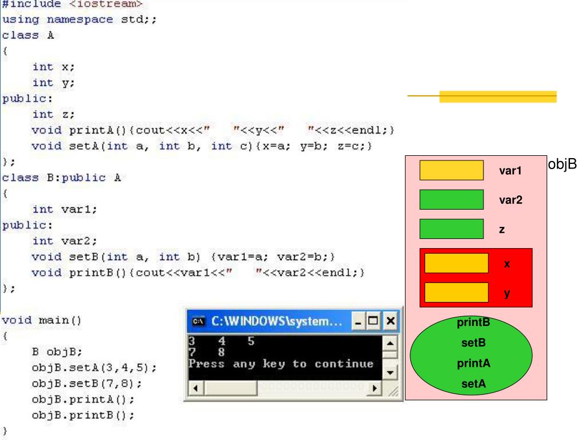Click the 'int var1;' code line
The image size is (586, 440).
[65, 209]
